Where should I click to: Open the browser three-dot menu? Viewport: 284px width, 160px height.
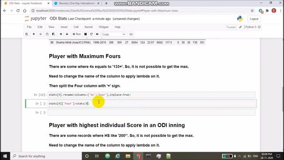[281, 11]
